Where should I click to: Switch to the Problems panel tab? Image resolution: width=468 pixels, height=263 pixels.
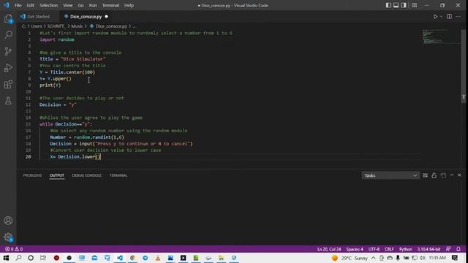pyautogui.click(x=32, y=175)
